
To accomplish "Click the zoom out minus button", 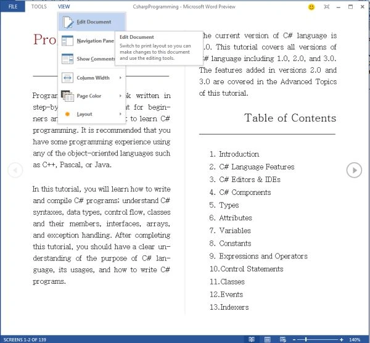I will (294, 340).
